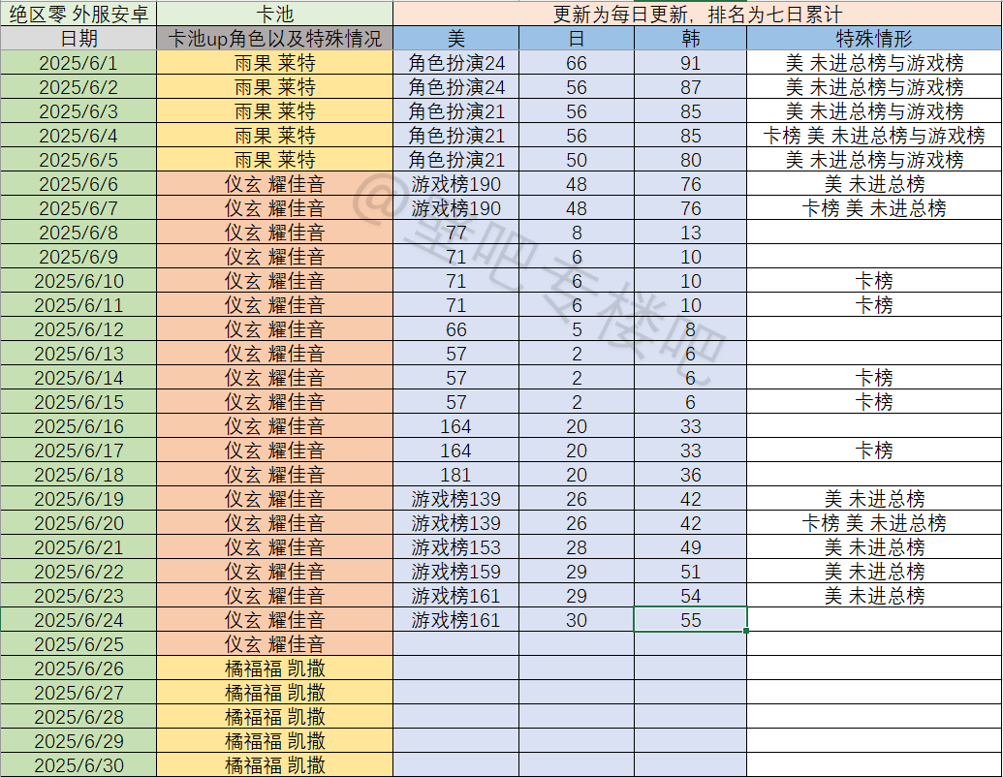
Task: Select the 绝区零 外服安卓 title cell
Action: tap(78, 14)
